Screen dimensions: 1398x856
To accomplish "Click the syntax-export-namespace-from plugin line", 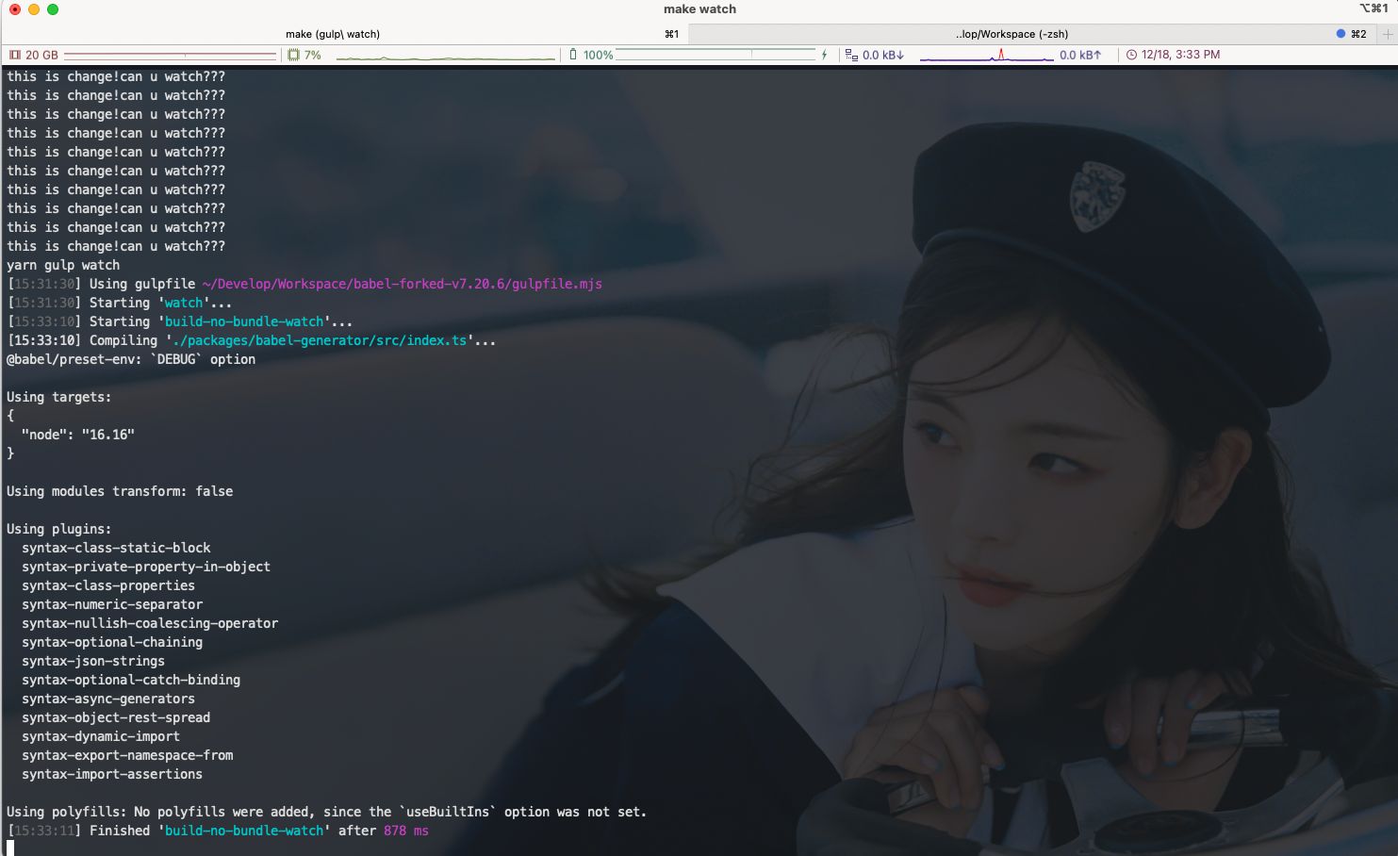I will pos(127,755).
